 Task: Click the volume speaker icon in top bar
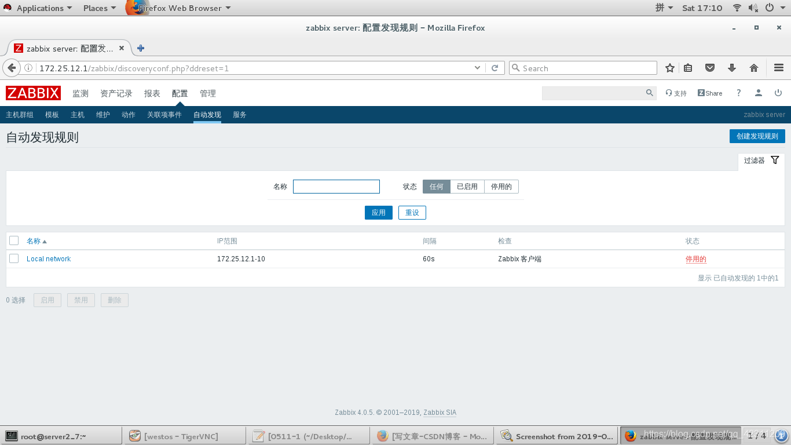tap(753, 8)
